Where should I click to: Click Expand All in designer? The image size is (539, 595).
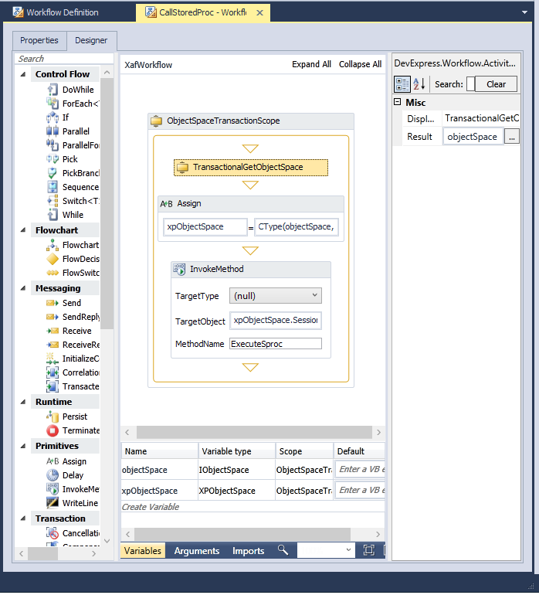click(311, 64)
